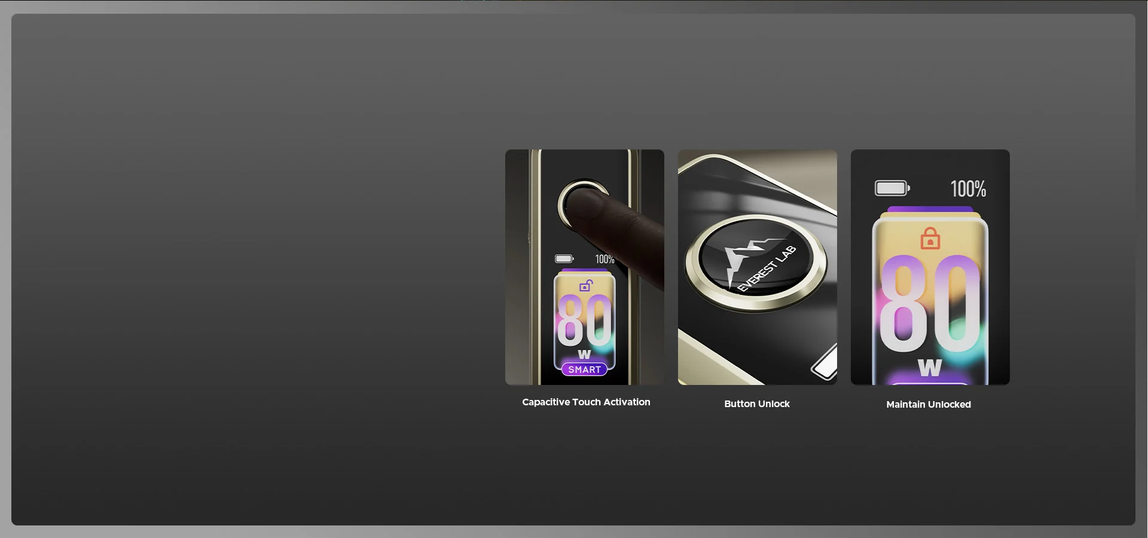Click the large 100% text in the right image
The image size is (1148, 538).
[x=968, y=189]
